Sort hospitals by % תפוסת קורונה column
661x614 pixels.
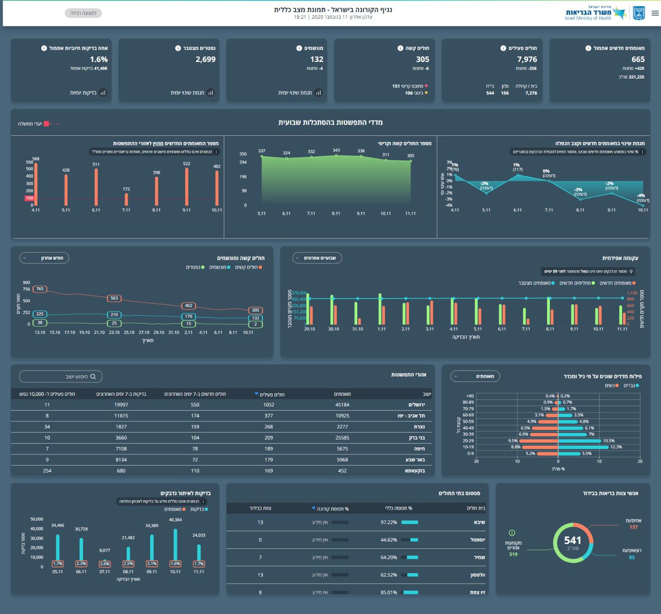point(330,509)
